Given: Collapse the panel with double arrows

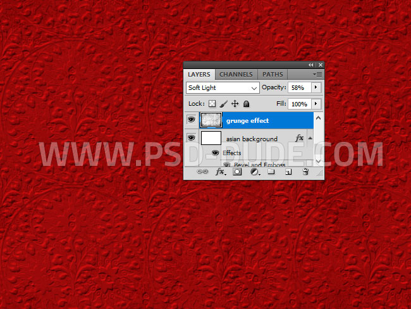Looking at the screenshot, I should click(311, 65).
